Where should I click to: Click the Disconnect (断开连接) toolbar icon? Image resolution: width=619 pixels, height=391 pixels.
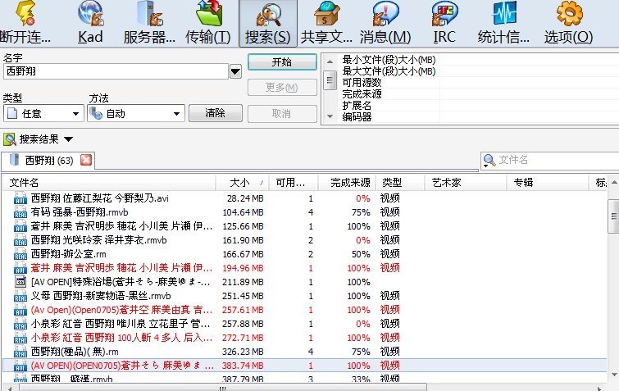25,23
